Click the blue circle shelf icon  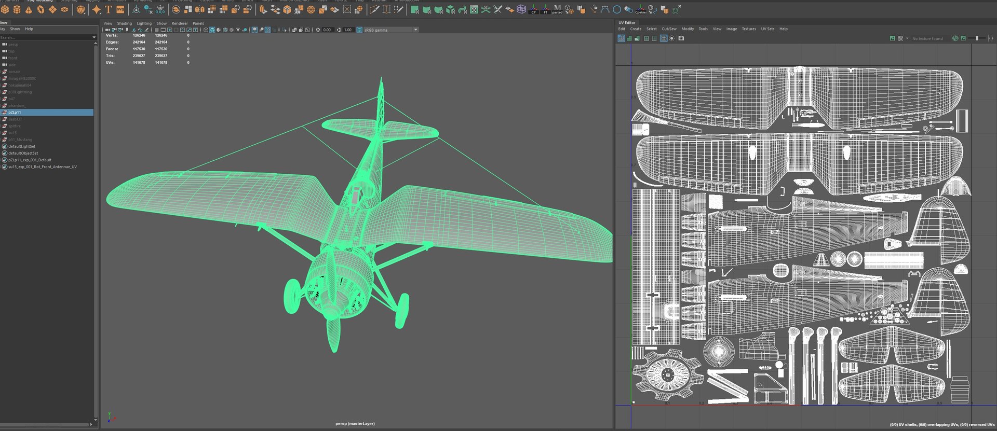[x=617, y=9]
